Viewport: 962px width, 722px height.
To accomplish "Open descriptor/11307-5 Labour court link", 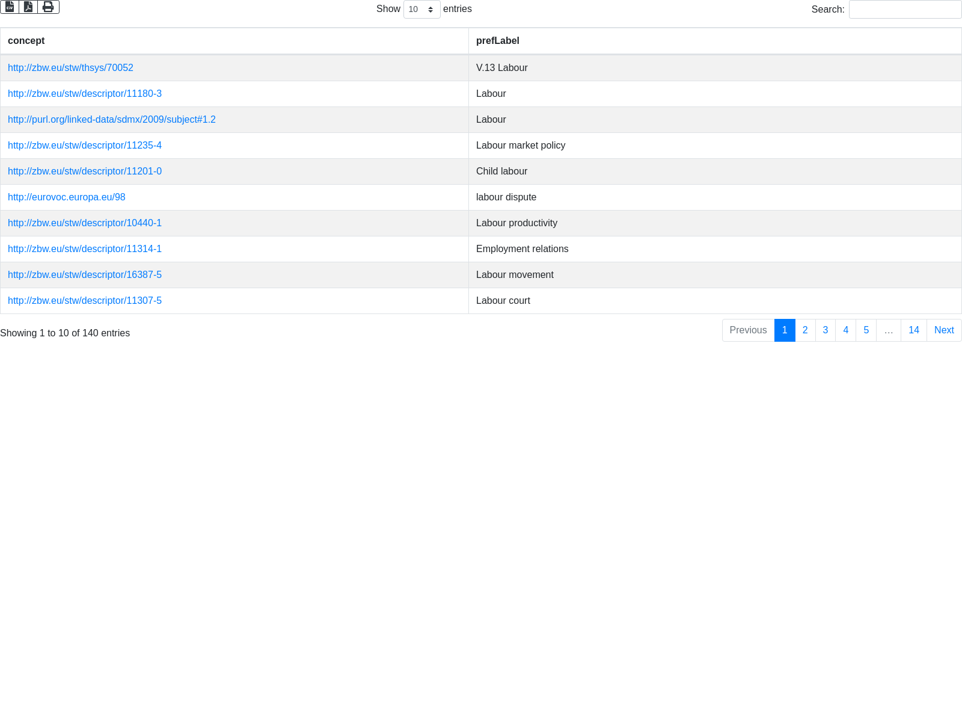I will [85, 301].
